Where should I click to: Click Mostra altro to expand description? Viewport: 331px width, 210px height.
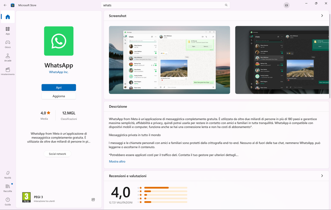[117, 162]
